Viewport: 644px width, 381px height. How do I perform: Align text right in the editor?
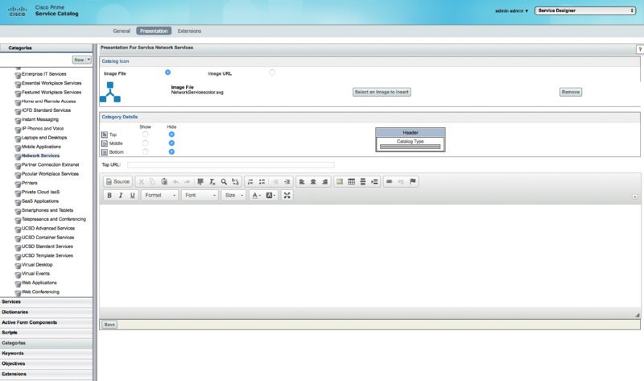[x=325, y=182]
